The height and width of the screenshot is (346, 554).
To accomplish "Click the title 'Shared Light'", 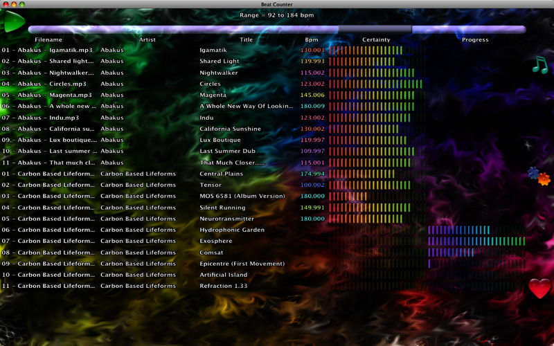I will (x=220, y=61).
